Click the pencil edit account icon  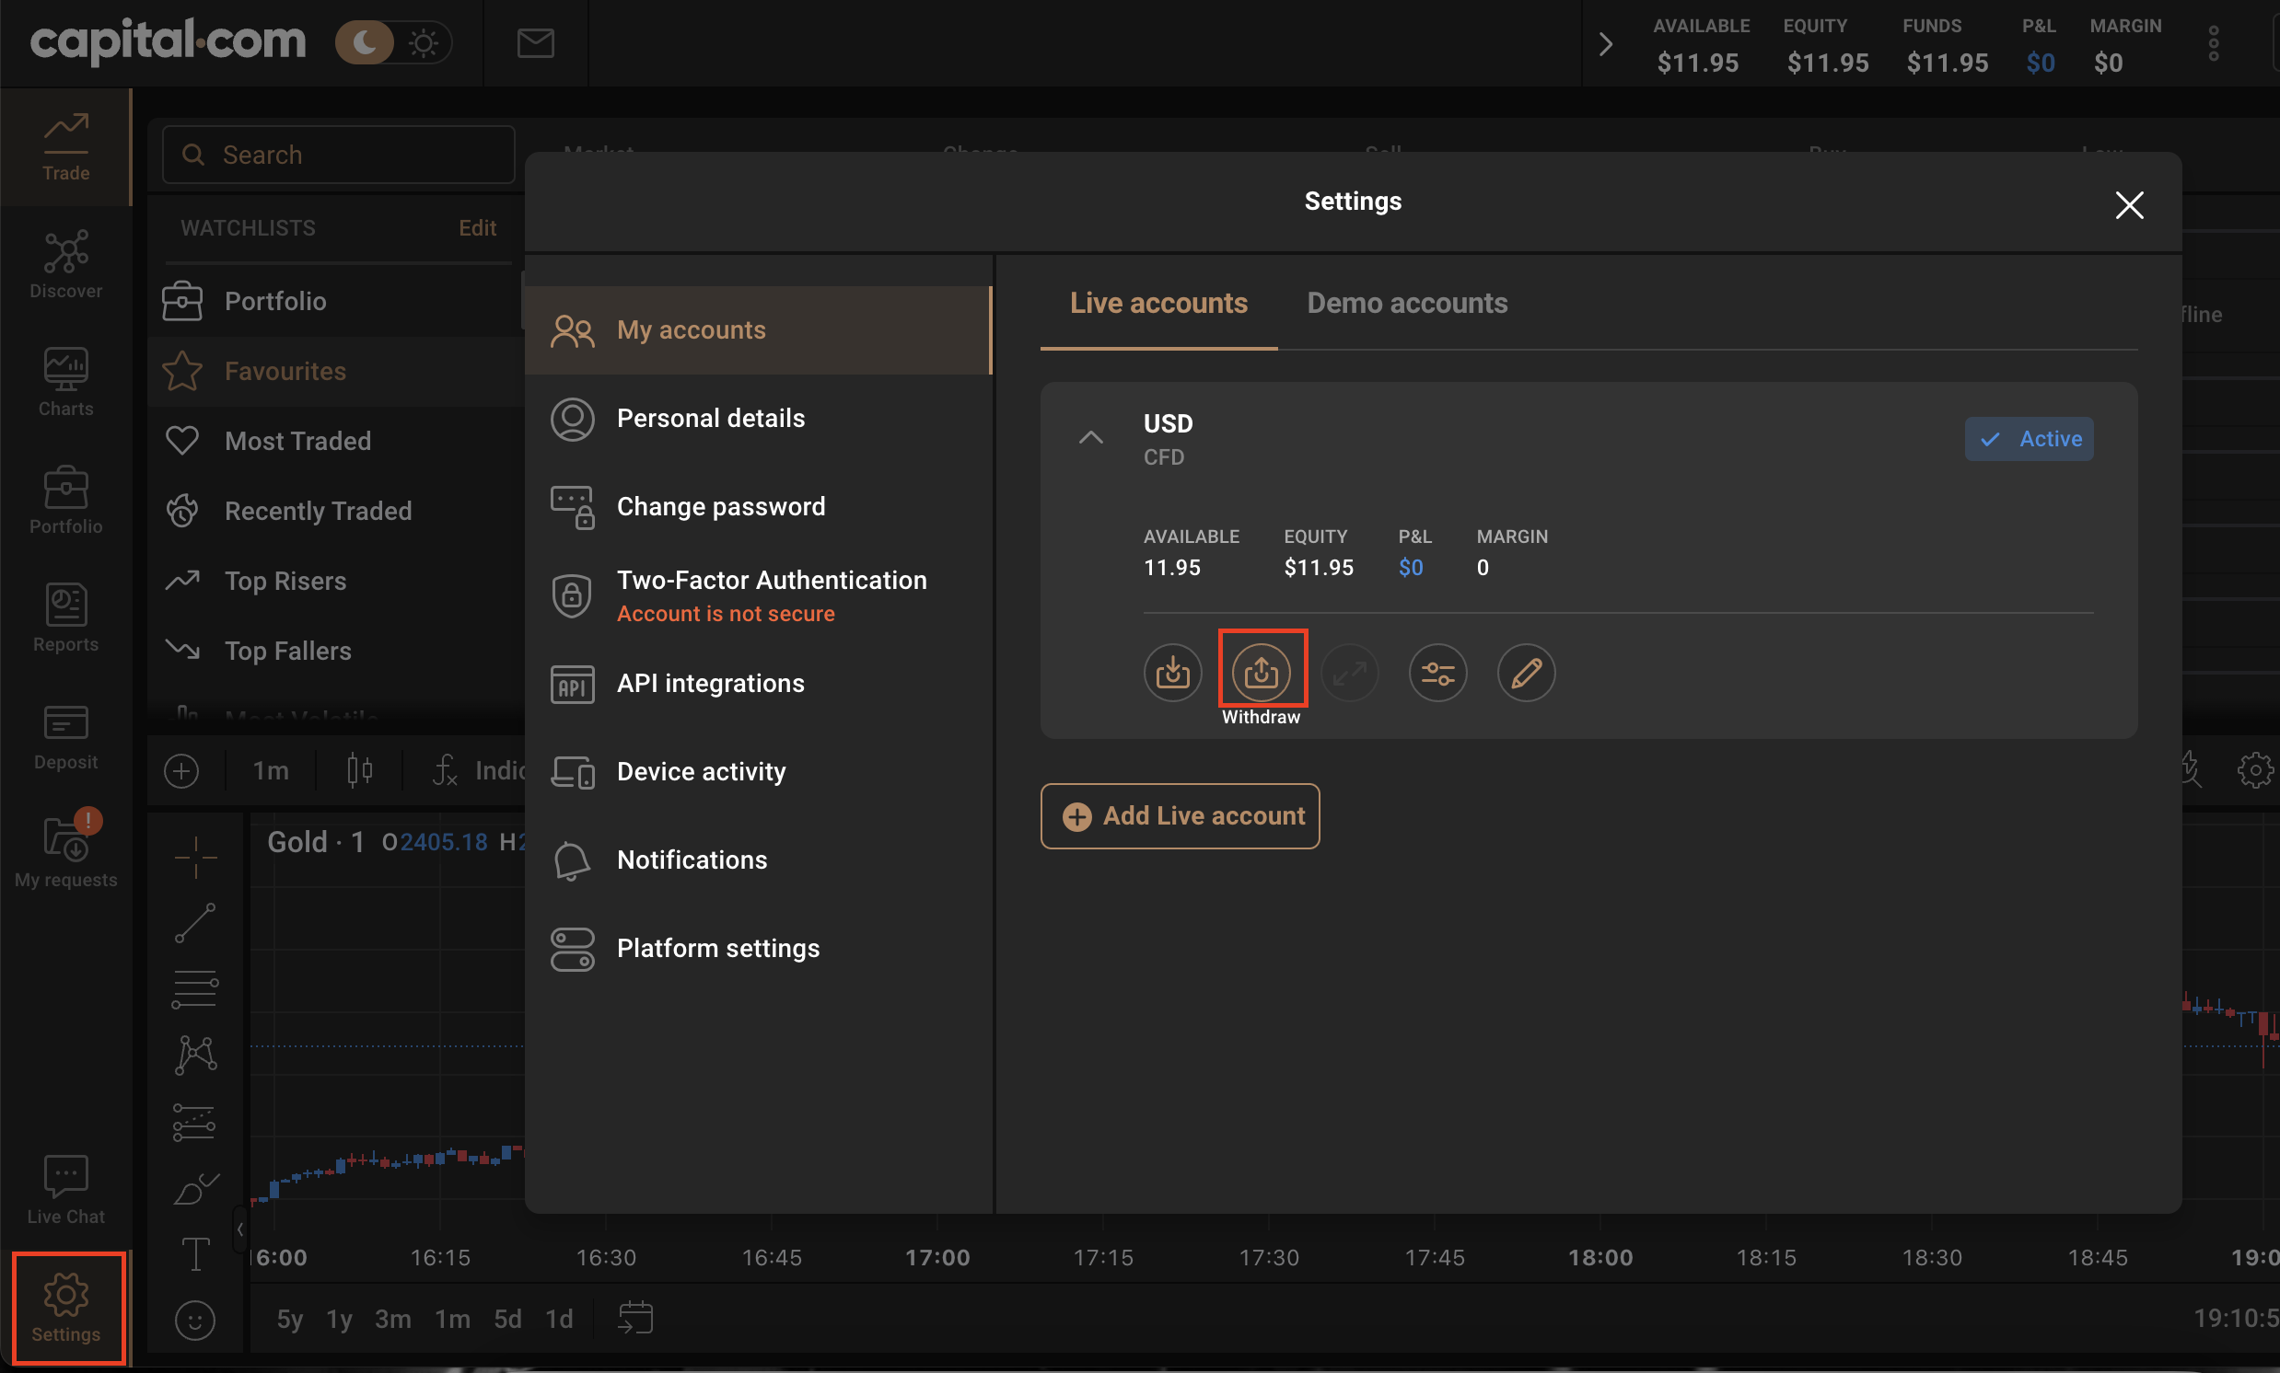(x=1526, y=672)
